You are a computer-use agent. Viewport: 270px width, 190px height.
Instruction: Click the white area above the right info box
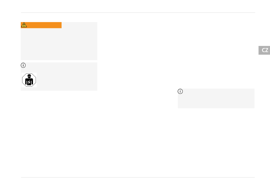pos(216,52)
